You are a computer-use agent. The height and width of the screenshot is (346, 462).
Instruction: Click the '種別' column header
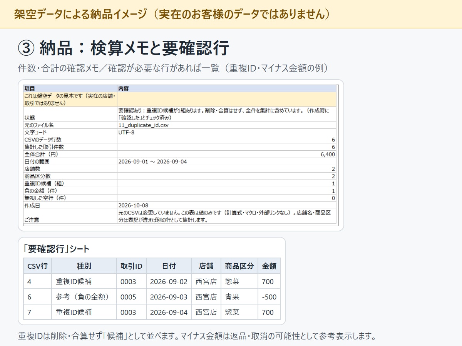click(84, 266)
